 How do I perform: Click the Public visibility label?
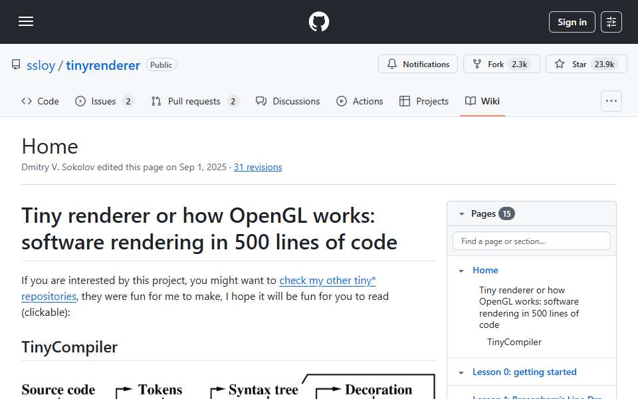pyautogui.click(x=161, y=65)
